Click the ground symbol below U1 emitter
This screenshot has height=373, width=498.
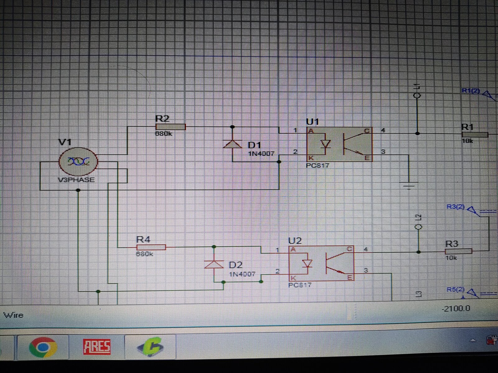coord(409,186)
